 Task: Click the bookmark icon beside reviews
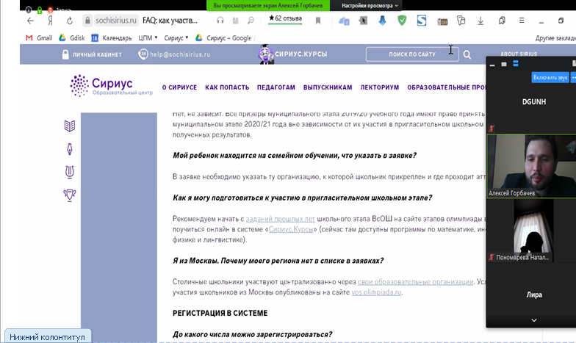pyautogui.click(x=318, y=21)
